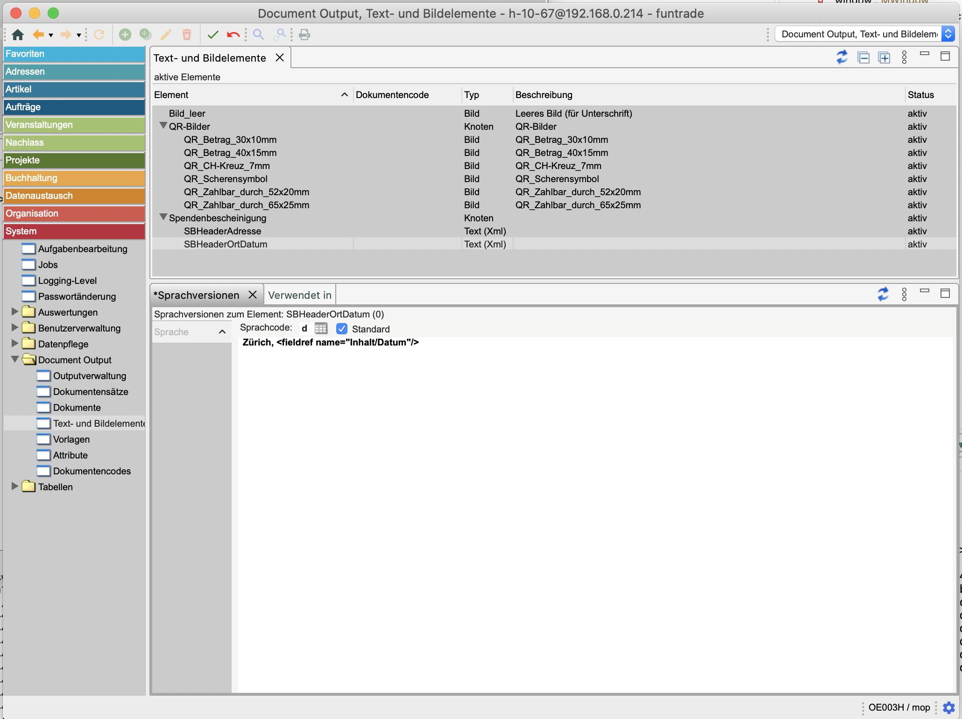This screenshot has height=719, width=962.
Task: Click the magnifying glass search icon
Action: pyautogui.click(x=258, y=35)
